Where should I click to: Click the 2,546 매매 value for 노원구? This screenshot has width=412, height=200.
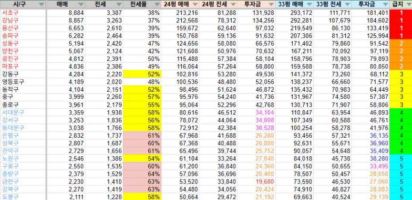75,159
